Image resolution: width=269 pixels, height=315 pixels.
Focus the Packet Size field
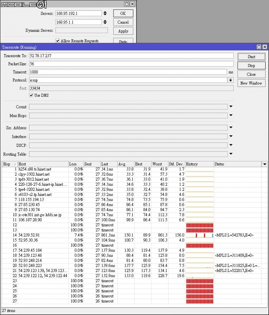[x=132, y=64]
